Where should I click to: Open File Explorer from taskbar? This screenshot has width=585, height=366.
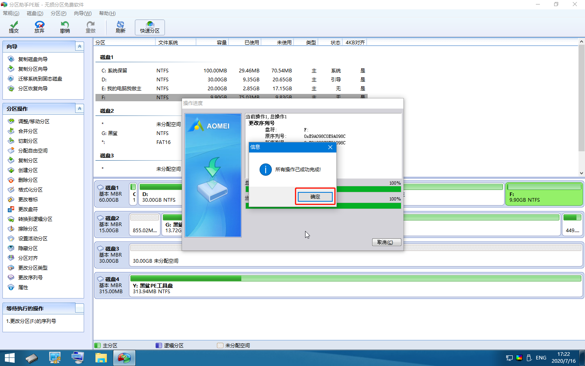click(101, 358)
